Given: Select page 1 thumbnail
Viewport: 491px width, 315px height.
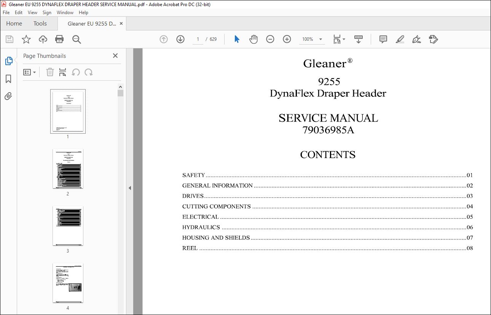Looking at the screenshot, I should (x=68, y=111).
